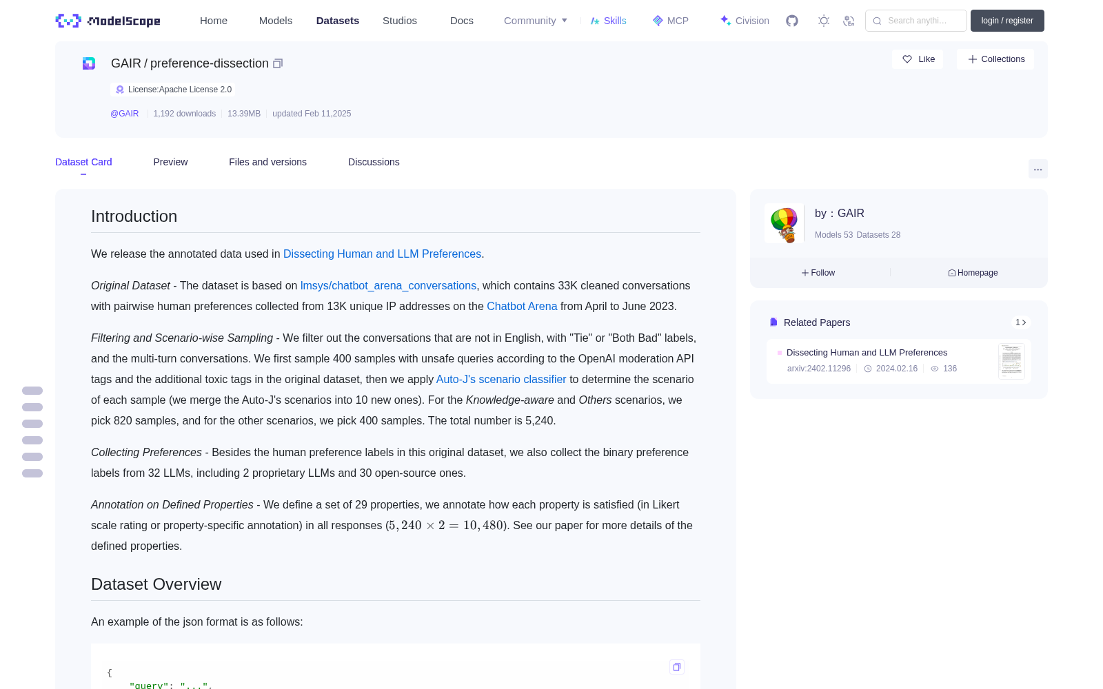Click the GAIR balloon avatar
Screen dimensions: 1103x689
click(784, 224)
